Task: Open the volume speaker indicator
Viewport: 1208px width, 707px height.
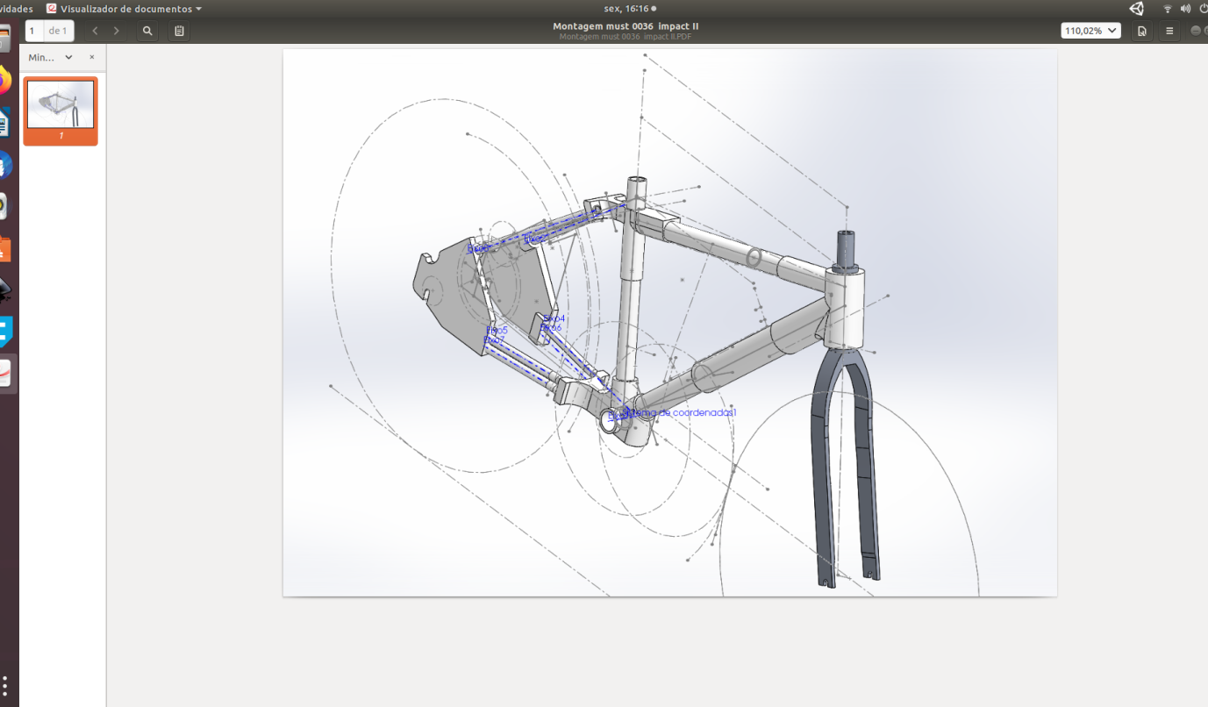Action: point(1185,9)
